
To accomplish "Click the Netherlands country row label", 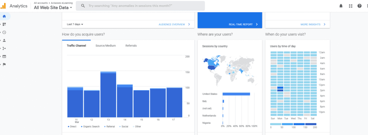I will tap(209, 116).
